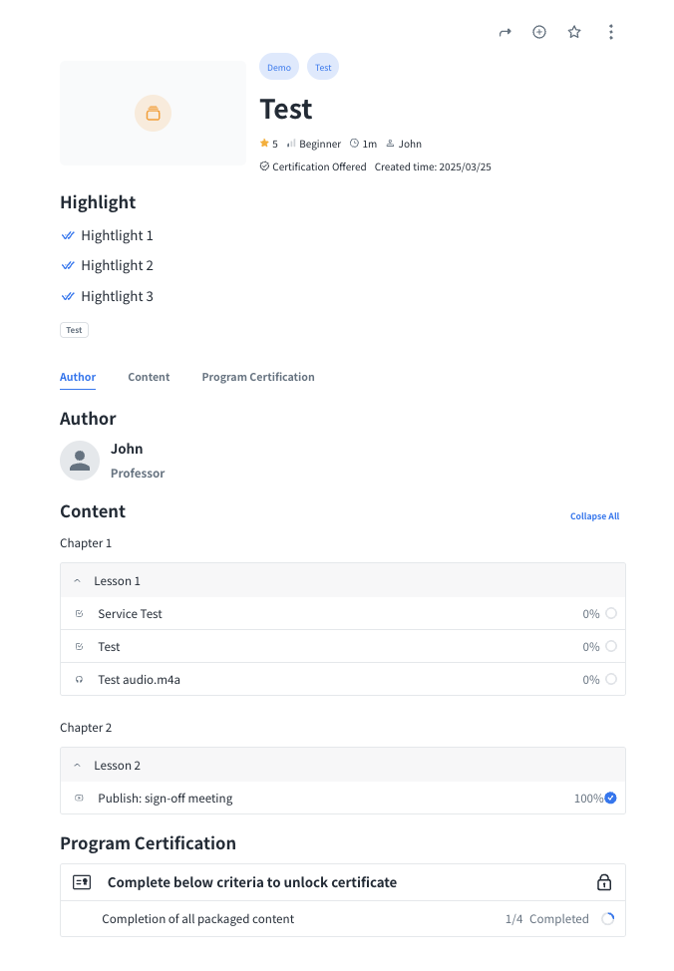The width and height of the screenshot is (674, 971).
Task: Click the video icon beside sign-off meeting
Action: point(80,799)
